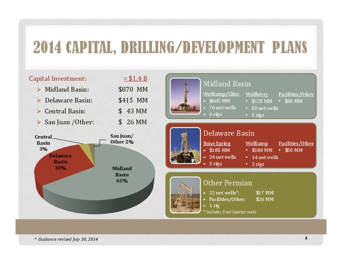Screen dimensions: 342x264
Task: Click the 'Includes 9 net injector wells' footnote
Action: [x=230, y=212]
